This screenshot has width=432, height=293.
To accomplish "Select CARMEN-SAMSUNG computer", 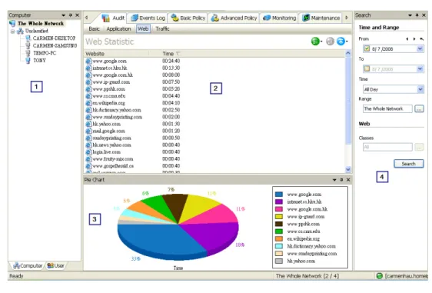I will pos(55,45).
